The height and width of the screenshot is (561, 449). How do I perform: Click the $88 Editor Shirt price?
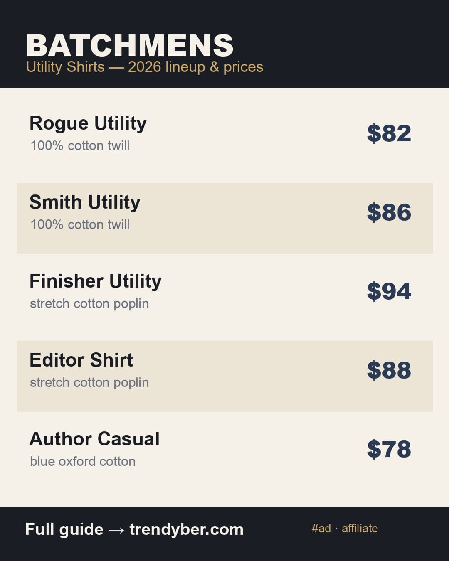pyautogui.click(x=389, y=370)
